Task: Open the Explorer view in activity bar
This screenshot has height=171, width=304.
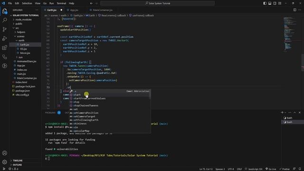Action: click(4, 11)
